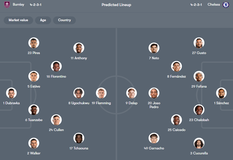This screenshot has height=160, width=233.
Task: Click Cucurella's player avatar
Action: tap(199, 143)
